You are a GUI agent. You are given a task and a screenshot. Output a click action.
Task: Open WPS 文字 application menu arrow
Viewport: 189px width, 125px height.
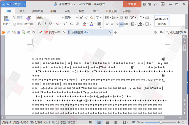24,4
